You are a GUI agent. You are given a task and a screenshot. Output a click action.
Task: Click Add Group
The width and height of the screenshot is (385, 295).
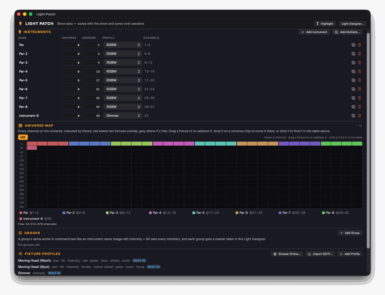(350, 233)
